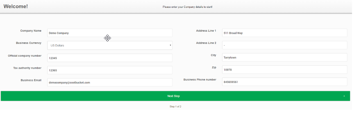Edit the Address Line 1 field
The width and height of the screenshot is (354, 113).
(284, 33)
